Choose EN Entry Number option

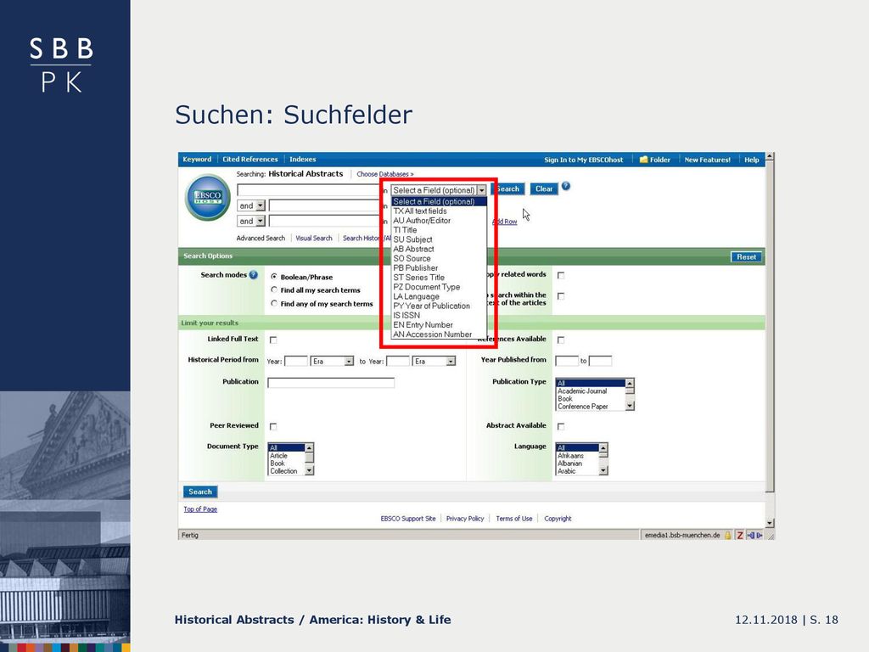439,325
